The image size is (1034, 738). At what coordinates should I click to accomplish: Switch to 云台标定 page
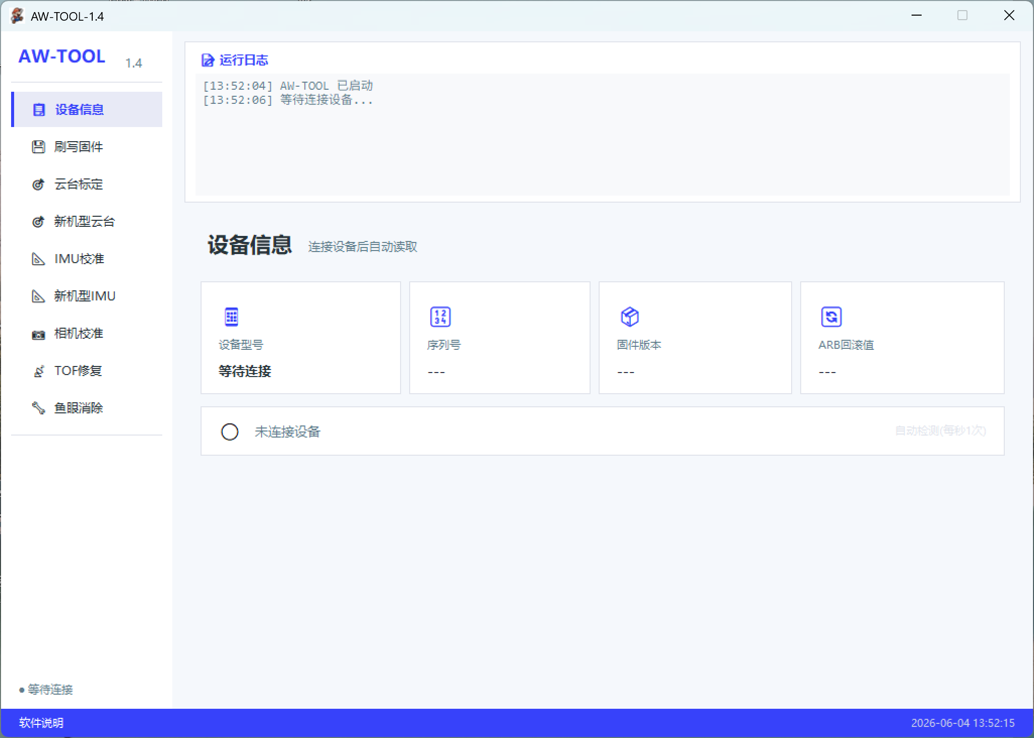tap(87, 184)
